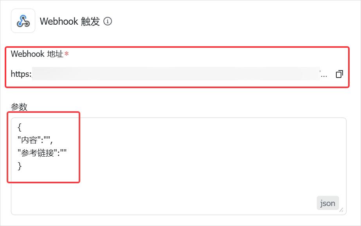Screen dimensions: 361x226
Task: Click the info icon beside Webhook 触发
Action: click(108, 21)
